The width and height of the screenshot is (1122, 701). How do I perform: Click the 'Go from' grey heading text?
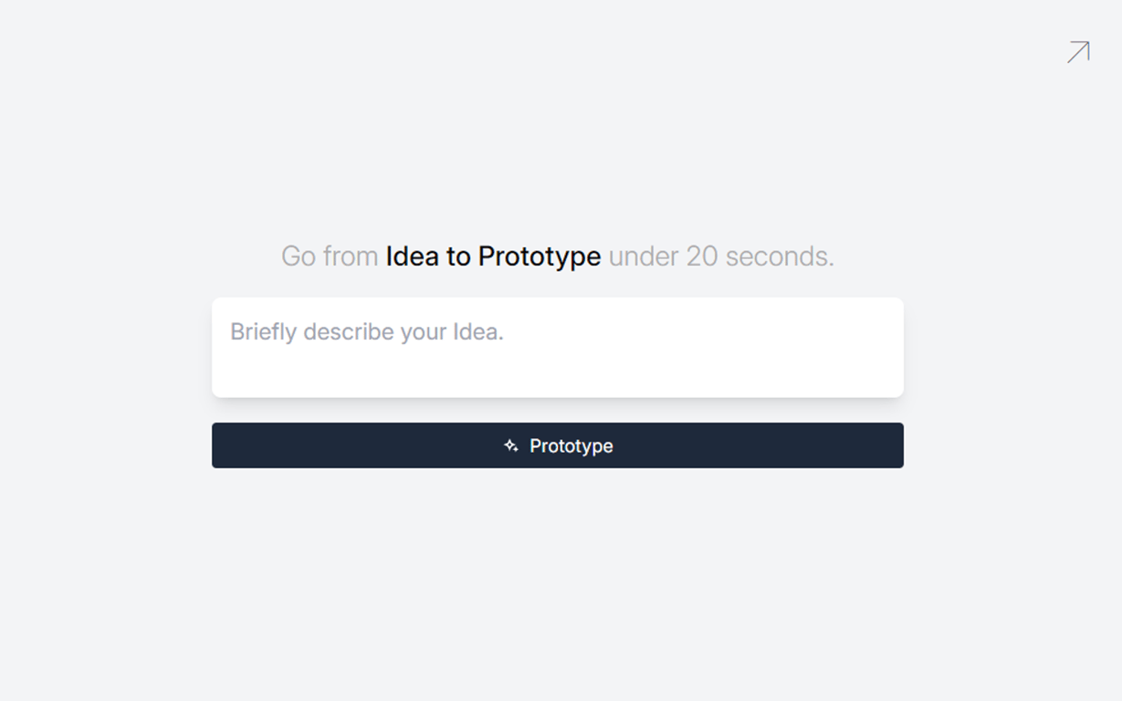pos(330,256)
